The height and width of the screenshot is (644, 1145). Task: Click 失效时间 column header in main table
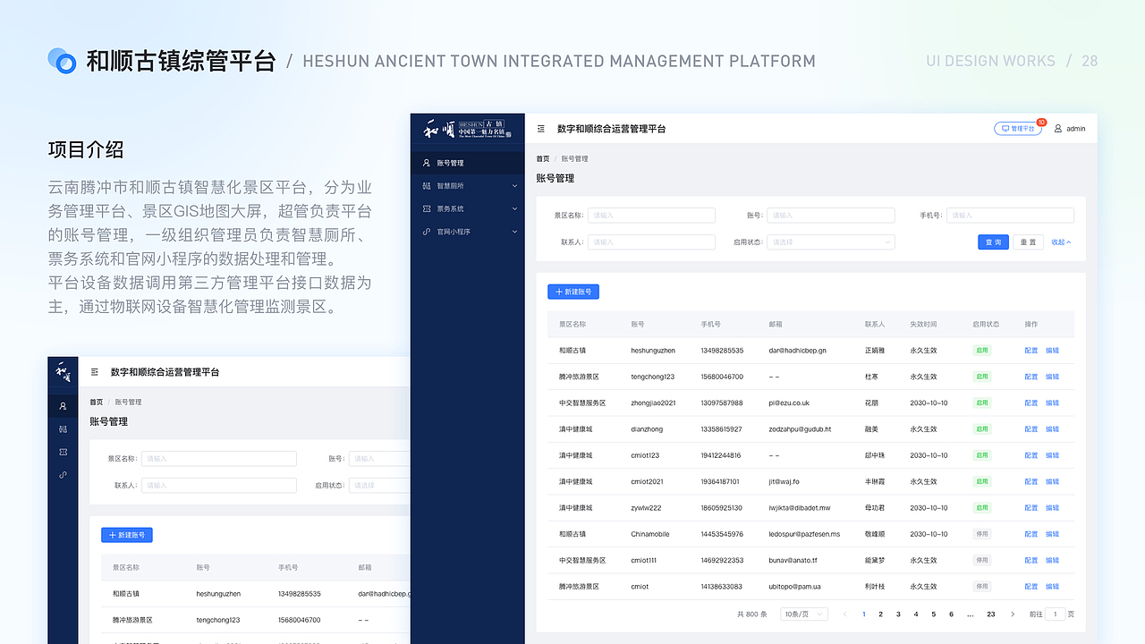(x=923, y=324)
